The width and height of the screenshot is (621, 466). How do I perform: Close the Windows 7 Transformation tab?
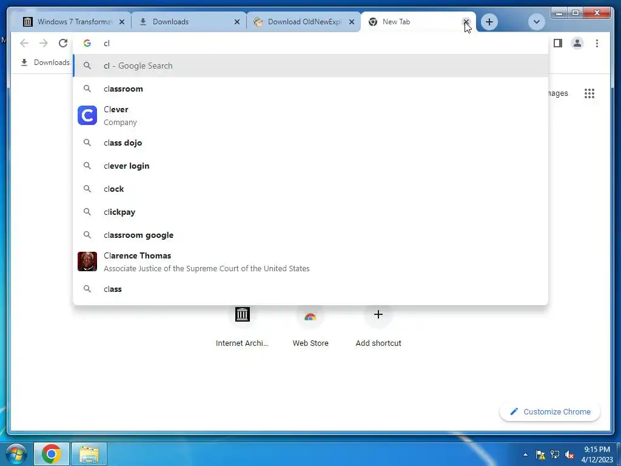coord(122,22)
